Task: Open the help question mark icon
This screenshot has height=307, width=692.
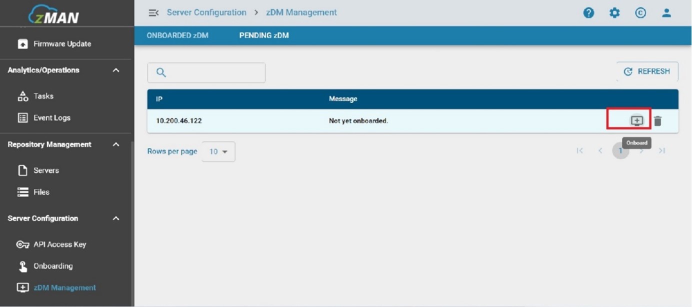Action: tap(588, 13)
